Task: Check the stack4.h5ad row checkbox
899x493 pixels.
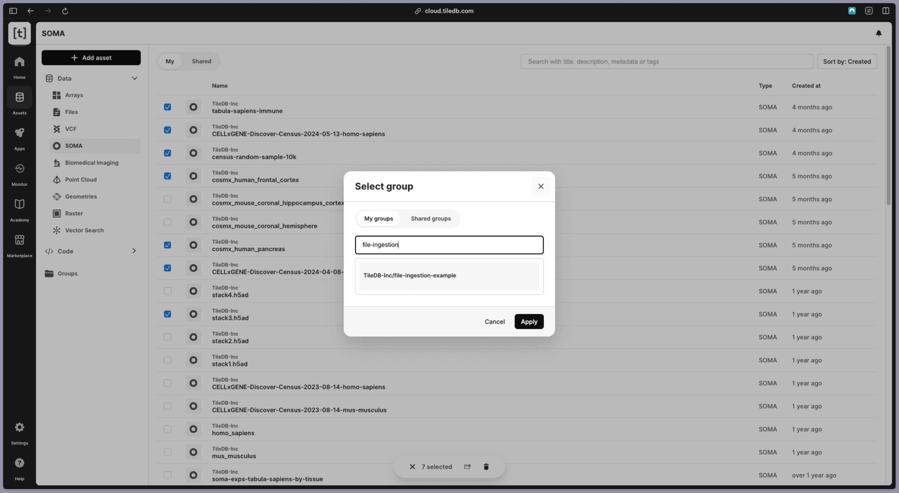Action: 167,291
